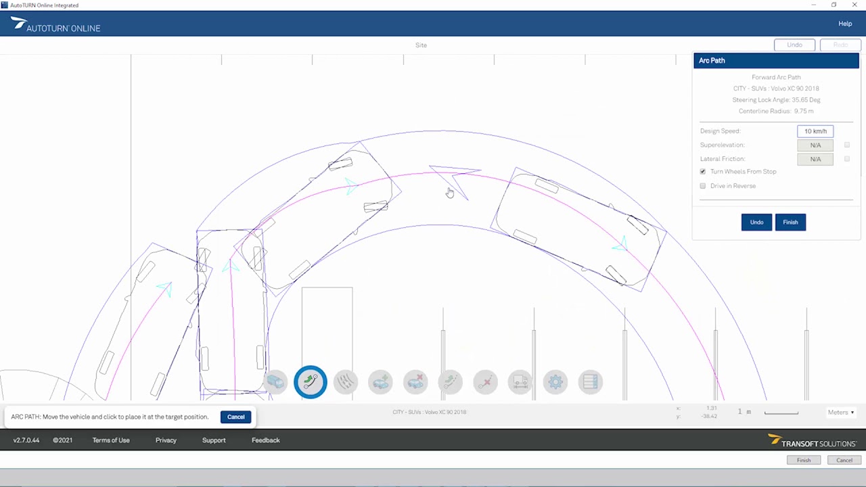866x487 pixels.
Task: Enable Drive in Reverse checkbox
Action: 703,186
